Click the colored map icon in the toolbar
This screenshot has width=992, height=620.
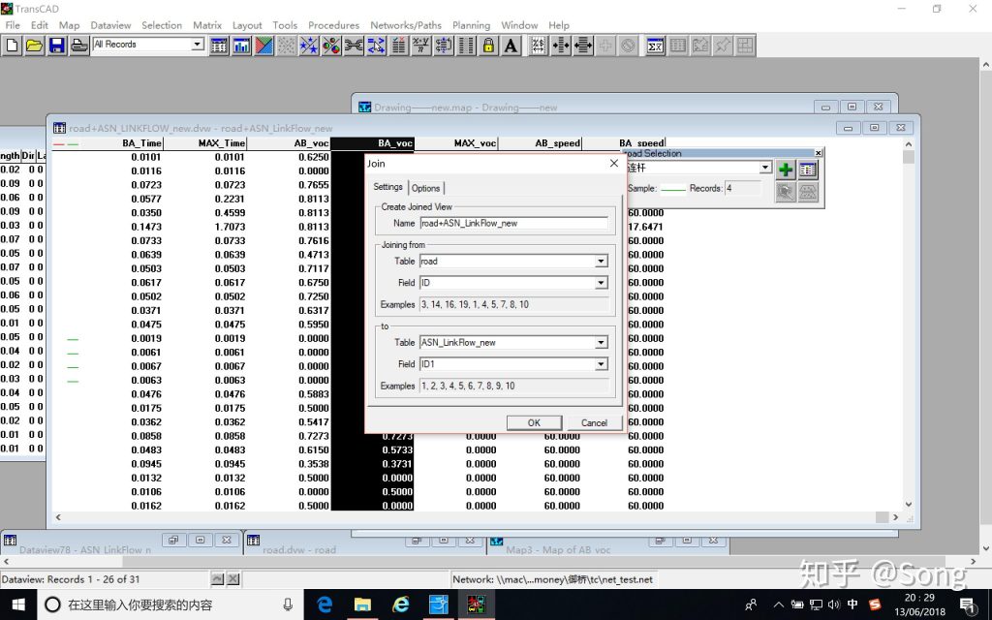pyautogui.click(x=263, y=46)
